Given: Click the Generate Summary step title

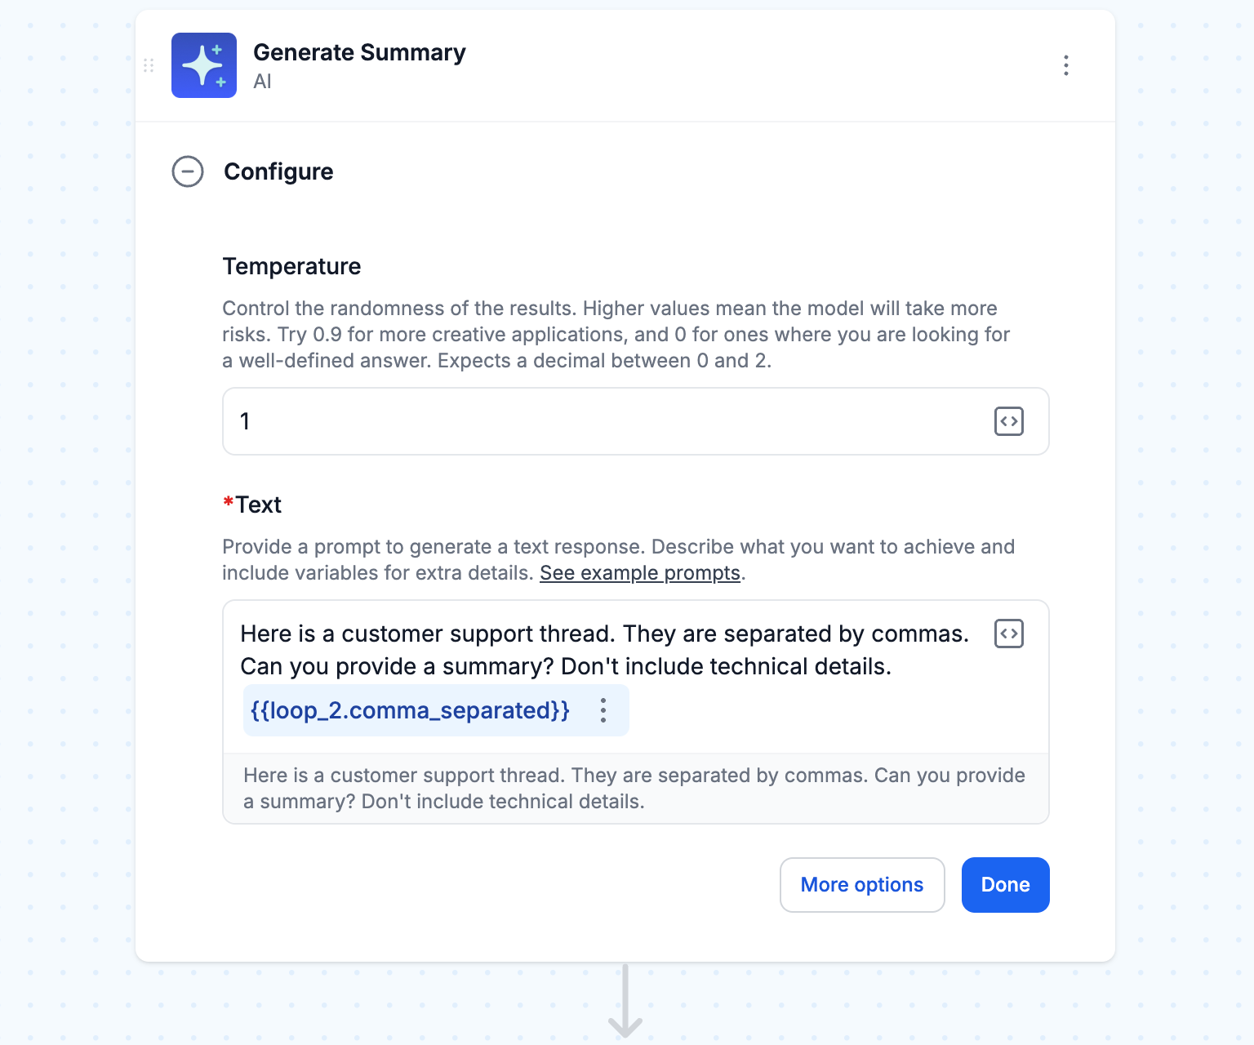Looking at the screenshot, I should coord(359,52).
